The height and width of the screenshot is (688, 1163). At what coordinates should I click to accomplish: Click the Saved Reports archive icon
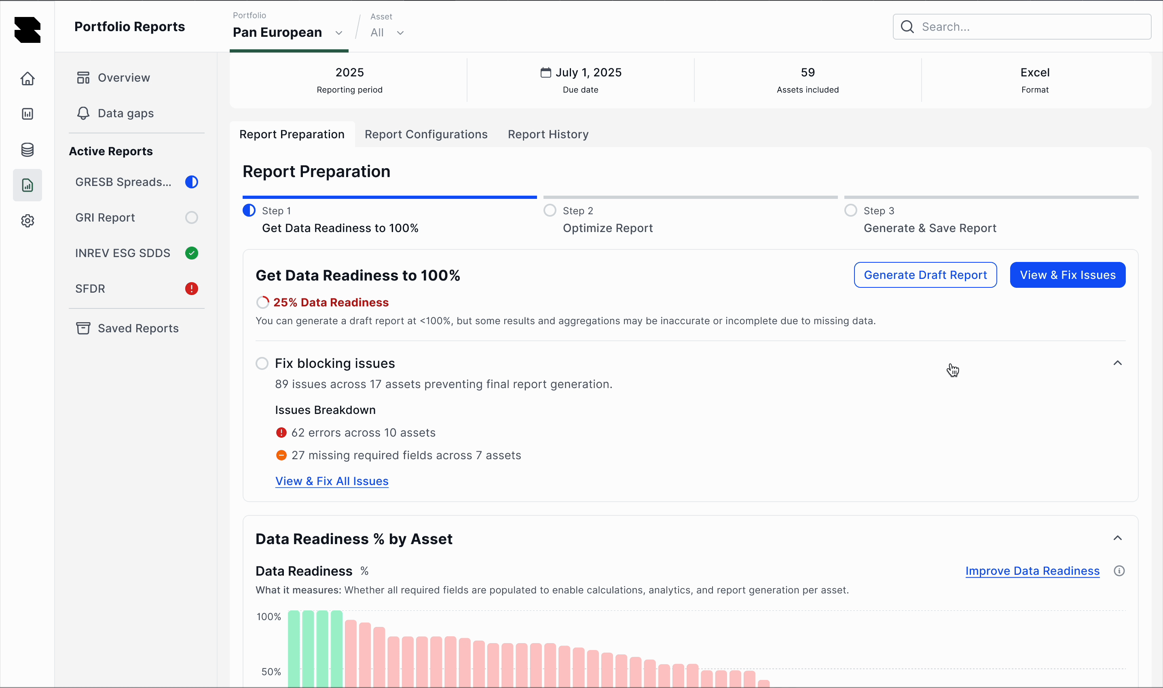click(x=83, y=328)
